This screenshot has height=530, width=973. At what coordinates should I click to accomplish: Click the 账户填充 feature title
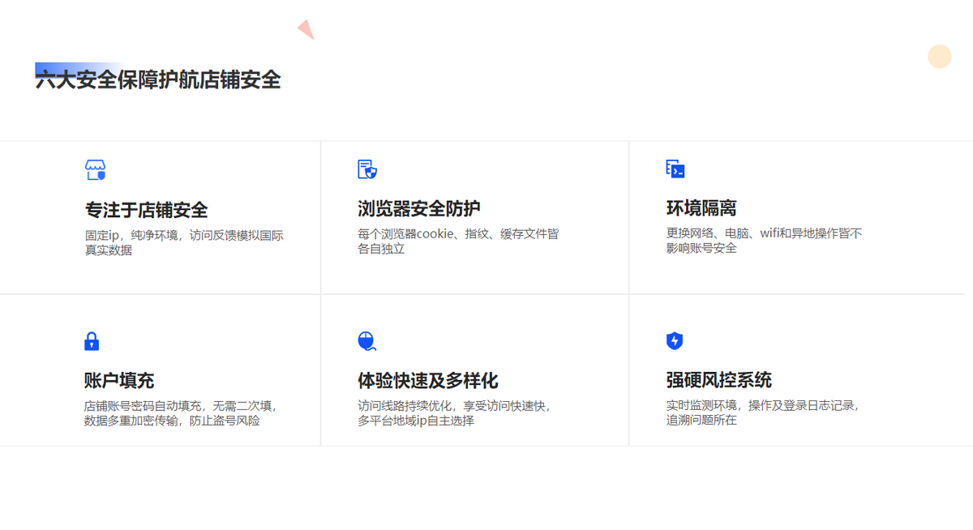pos(118,379)
